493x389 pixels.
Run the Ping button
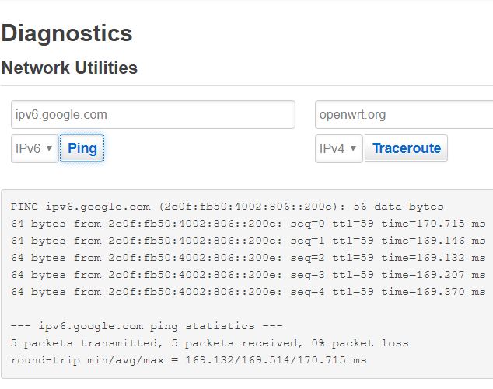(82, 148)
